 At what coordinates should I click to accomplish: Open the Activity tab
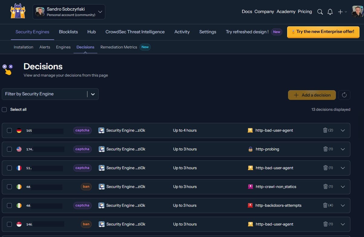tap(182, 32)
